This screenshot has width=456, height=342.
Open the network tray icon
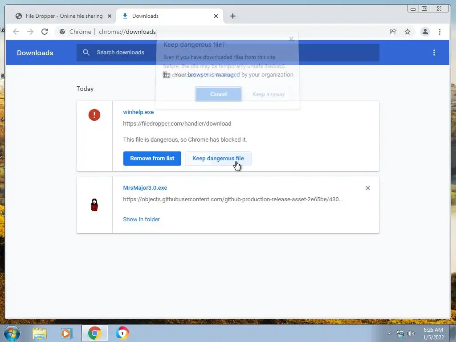[x=400, y=334]
